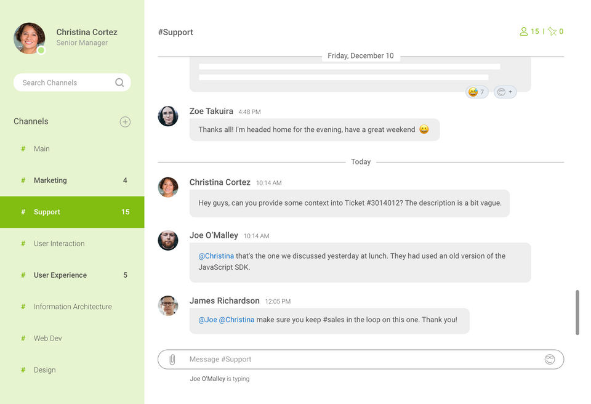Open the User Experience channel

click(60, 275)
